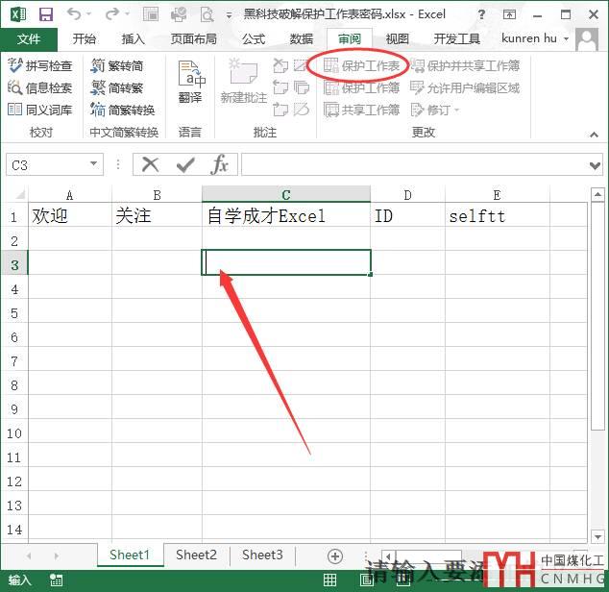
Task: Click 新建批注 new comment
Action: tap(244, 82)
